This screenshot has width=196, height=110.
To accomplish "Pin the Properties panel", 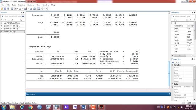I will (x=192, y=59).
